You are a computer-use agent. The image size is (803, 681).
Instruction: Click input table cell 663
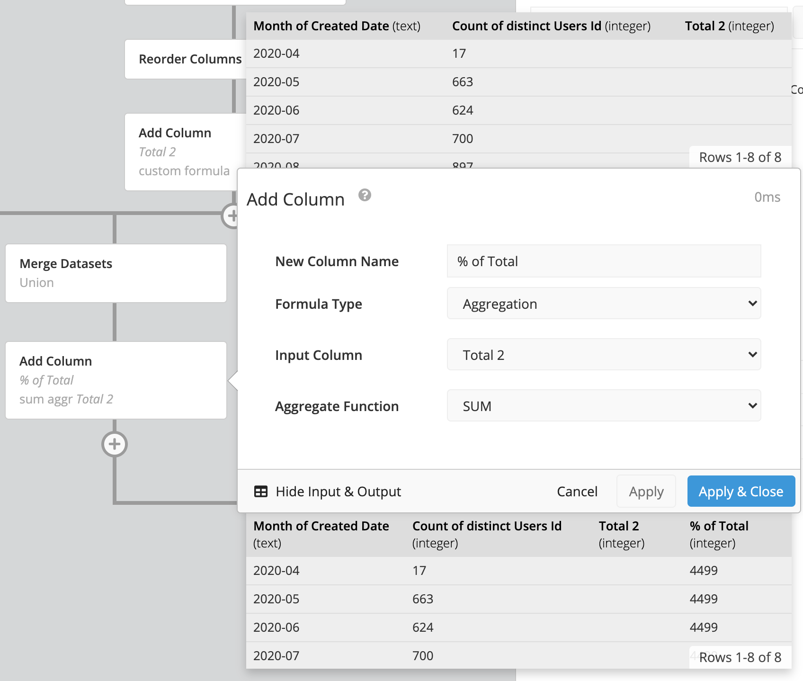(463, 82)
